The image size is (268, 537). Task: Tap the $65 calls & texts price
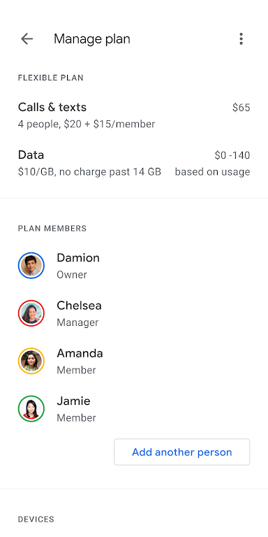tap(241, 108)
